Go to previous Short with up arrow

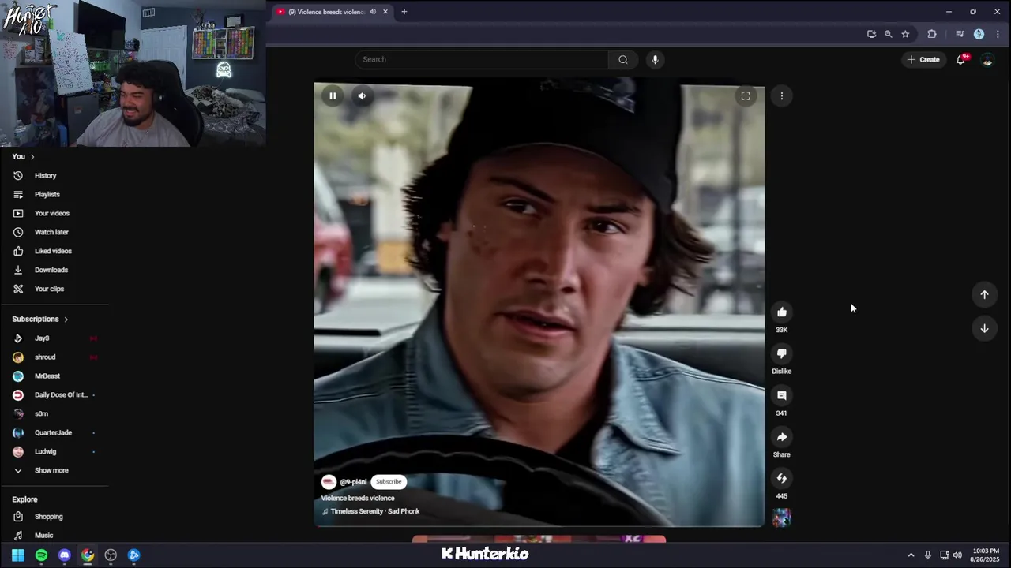[984, 294]
